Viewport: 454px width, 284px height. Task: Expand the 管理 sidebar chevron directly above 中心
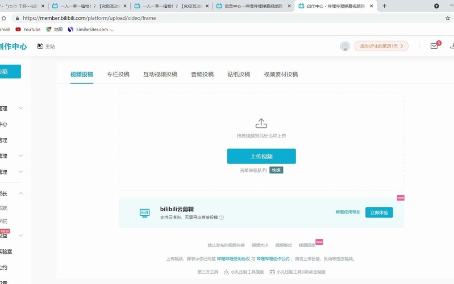pyautogui.click(x=21, y=108)
